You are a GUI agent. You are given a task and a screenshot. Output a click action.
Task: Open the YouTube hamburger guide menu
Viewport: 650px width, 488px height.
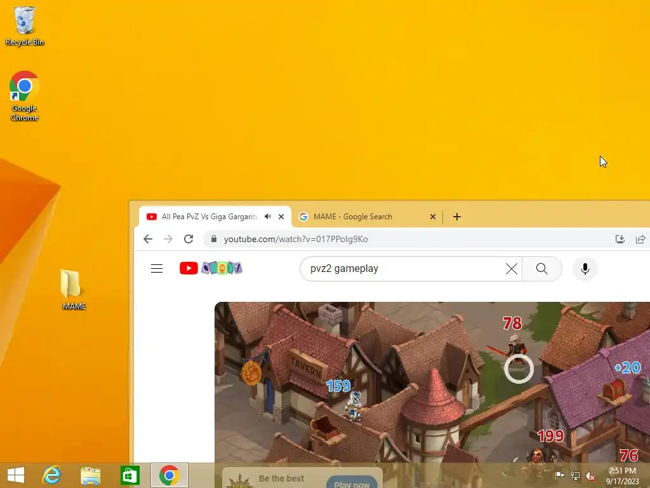coord(157,269)
